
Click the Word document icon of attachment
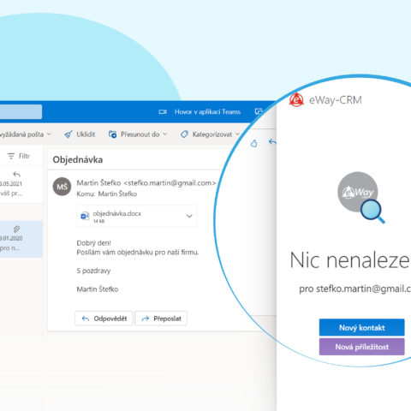point(85,216)
